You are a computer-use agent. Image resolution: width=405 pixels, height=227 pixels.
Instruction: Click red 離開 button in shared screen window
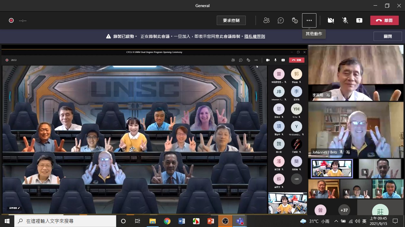[297, 60]
